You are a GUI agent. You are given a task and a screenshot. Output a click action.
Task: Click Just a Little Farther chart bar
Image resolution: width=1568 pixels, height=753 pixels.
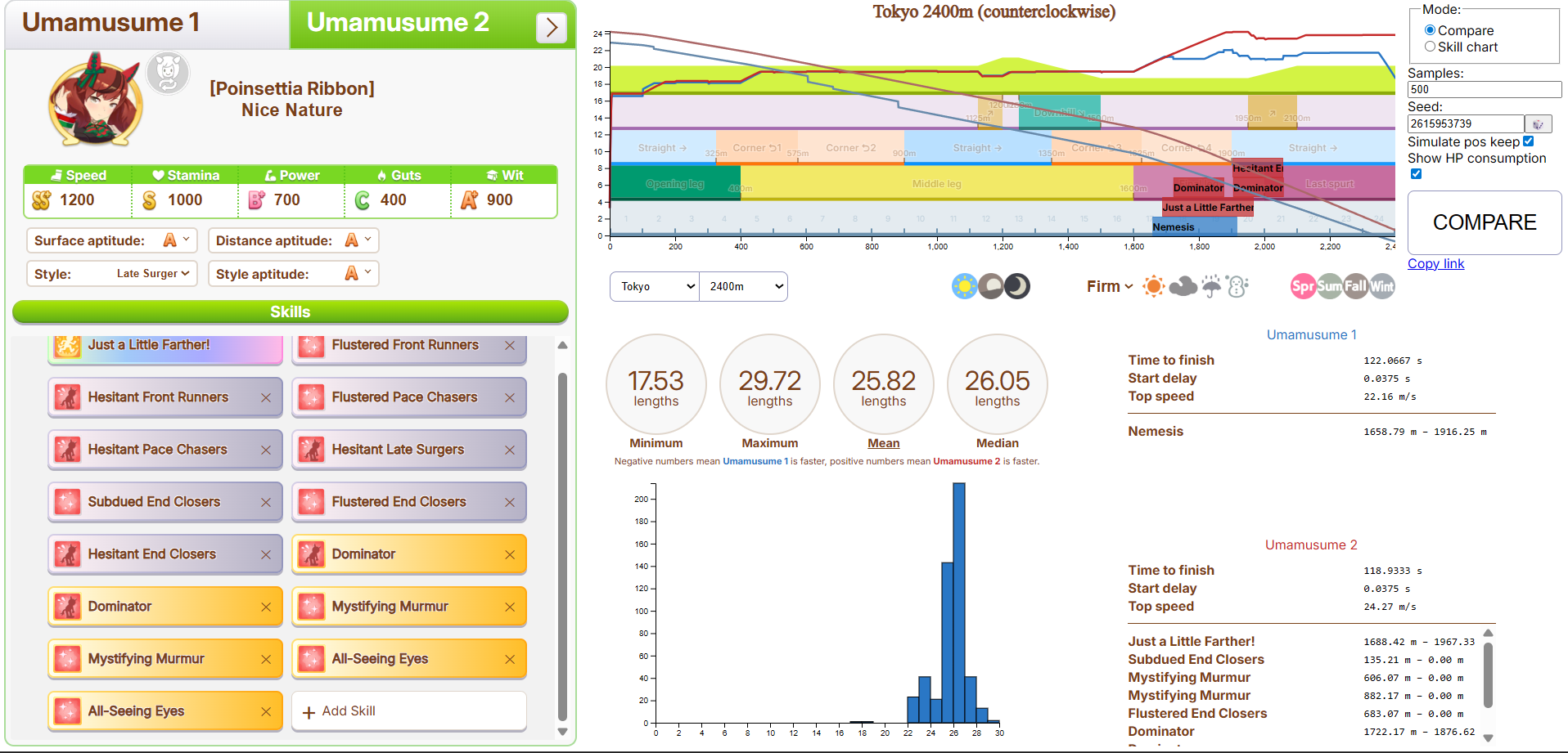point(1208,208)
